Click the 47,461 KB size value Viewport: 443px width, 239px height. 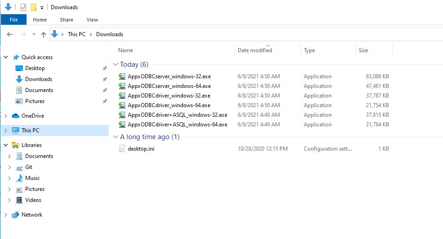point(377,86)
